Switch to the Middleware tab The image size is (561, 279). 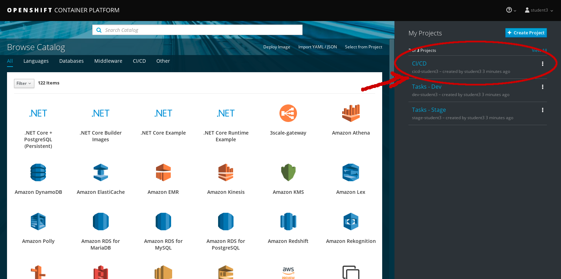(x=108, y=61)
